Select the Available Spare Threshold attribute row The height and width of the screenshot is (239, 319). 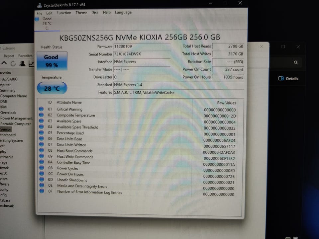coord(138,127)
